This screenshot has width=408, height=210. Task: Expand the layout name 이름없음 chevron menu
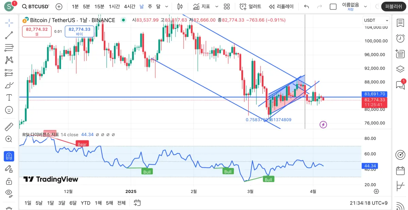click(x=365, y=6)
